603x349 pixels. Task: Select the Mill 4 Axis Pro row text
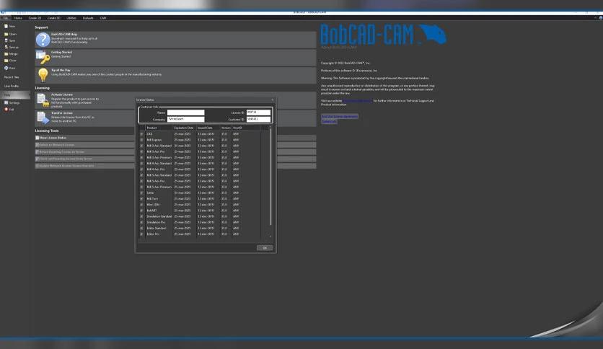coord(156,169)
